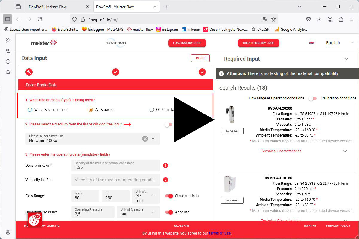This screenshot has height=239, width=359.
Task: Switch to first FlowProfi tab
Action: click(x=59, y=7)
